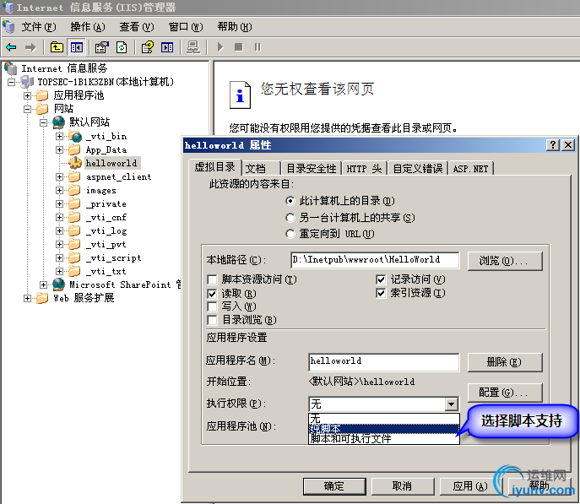Click the 默认网站 globe icon
The width and height of the screenshot is (580, 504).
[x=59, y=122]
